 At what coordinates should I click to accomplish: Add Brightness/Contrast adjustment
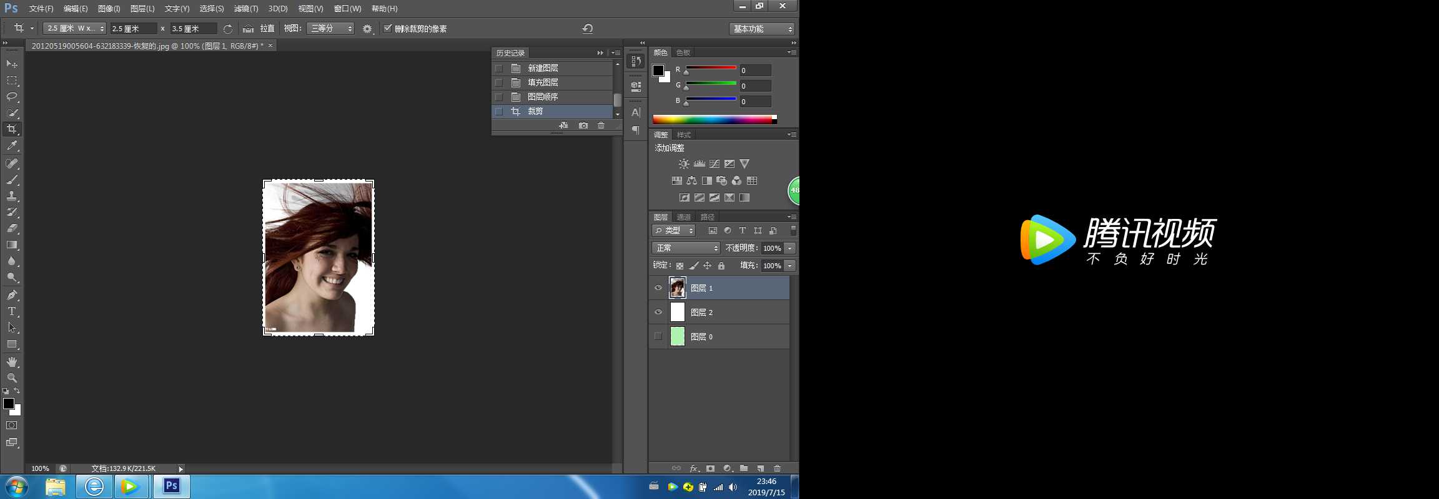tap(684, 163)
